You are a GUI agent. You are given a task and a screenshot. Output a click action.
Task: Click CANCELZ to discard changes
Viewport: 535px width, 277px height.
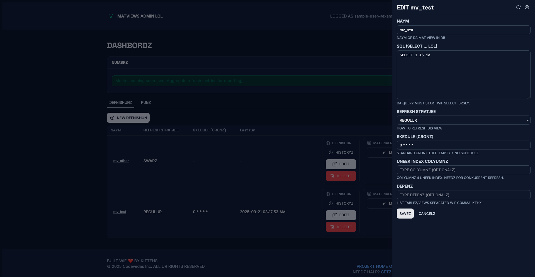(427, 214)
